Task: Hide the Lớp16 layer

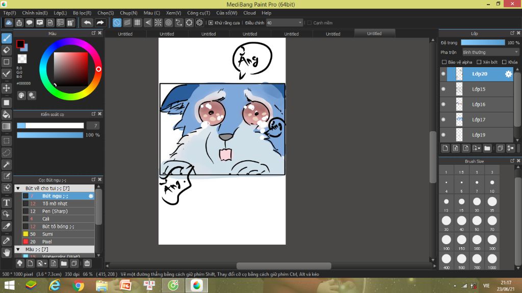Action: pyautogui.click(x=443, y=104)
